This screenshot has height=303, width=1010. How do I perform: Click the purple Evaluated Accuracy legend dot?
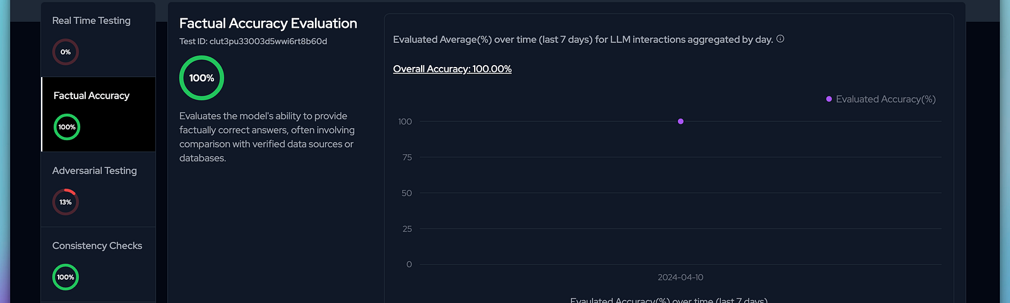click(829, 99)
